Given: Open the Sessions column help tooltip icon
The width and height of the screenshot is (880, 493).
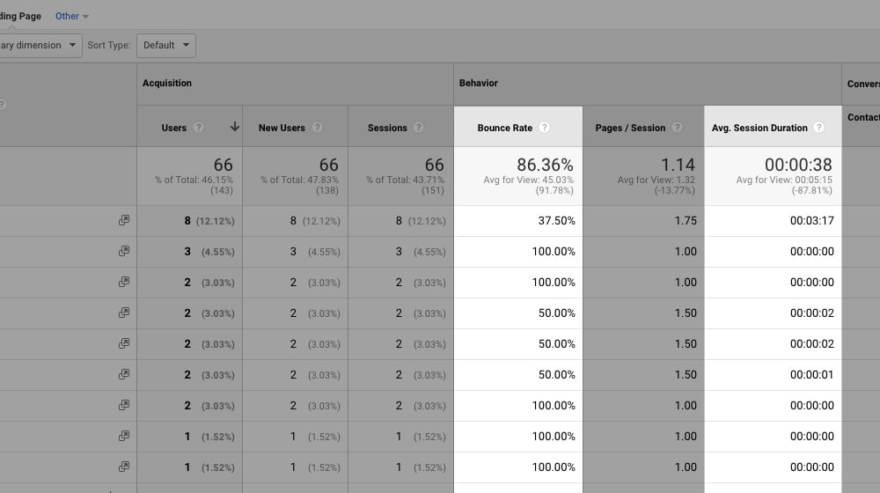Looking at the screenshot, I should [418, 128].
